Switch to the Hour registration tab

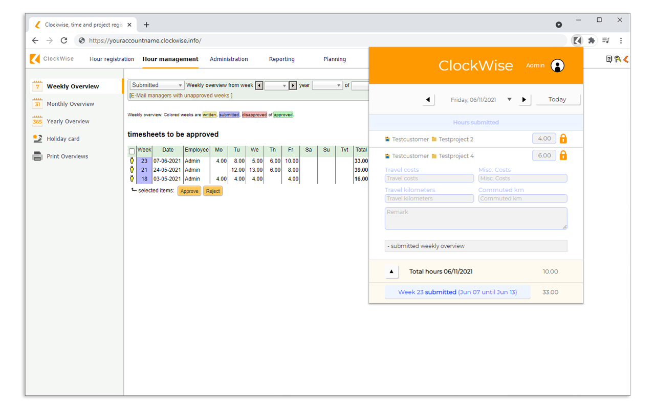click(x=112, y=59)
